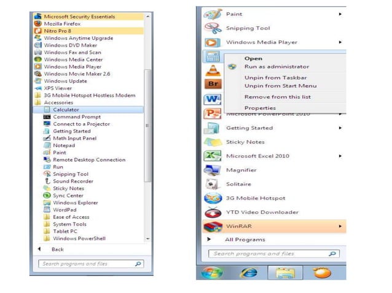Click the left Search programs and files box
Viewport: 392px width, 293px height.
click(x=91, y=264)
